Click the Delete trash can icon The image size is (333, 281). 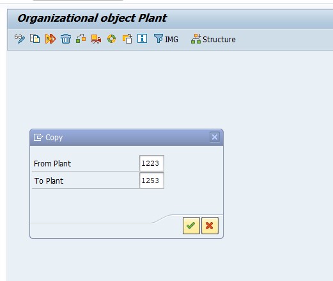click(x=66, y=39)
